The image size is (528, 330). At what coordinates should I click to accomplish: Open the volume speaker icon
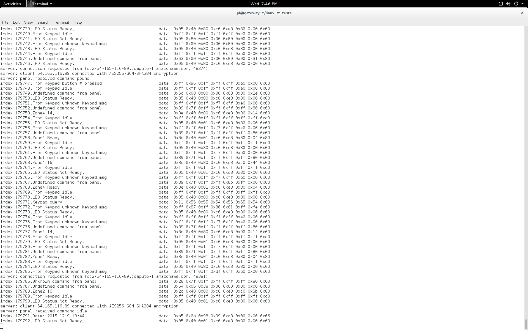508,4
